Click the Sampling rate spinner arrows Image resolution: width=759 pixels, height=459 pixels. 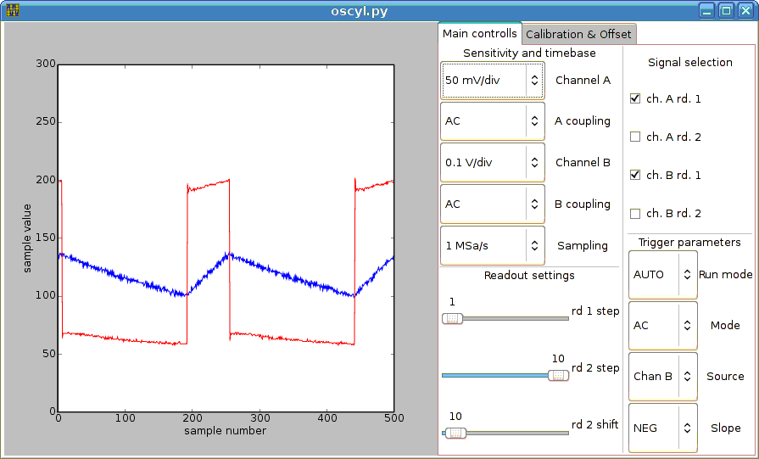pyautogui.click(x=534, y=246)
